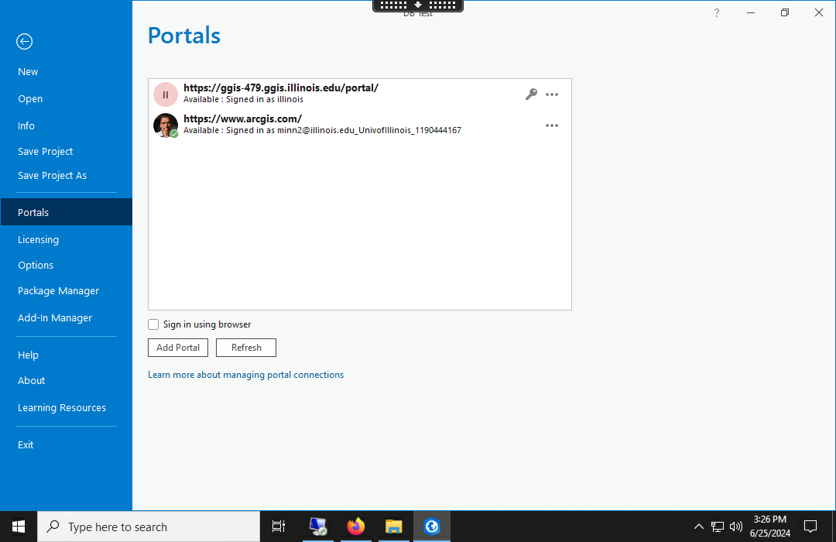Click the Windows Start button
Screen dimensions: 836x542
pyautogui.click(x=19, y=527)
